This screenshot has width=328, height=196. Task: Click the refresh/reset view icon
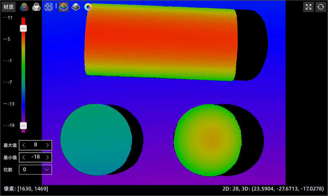[320, 7]
